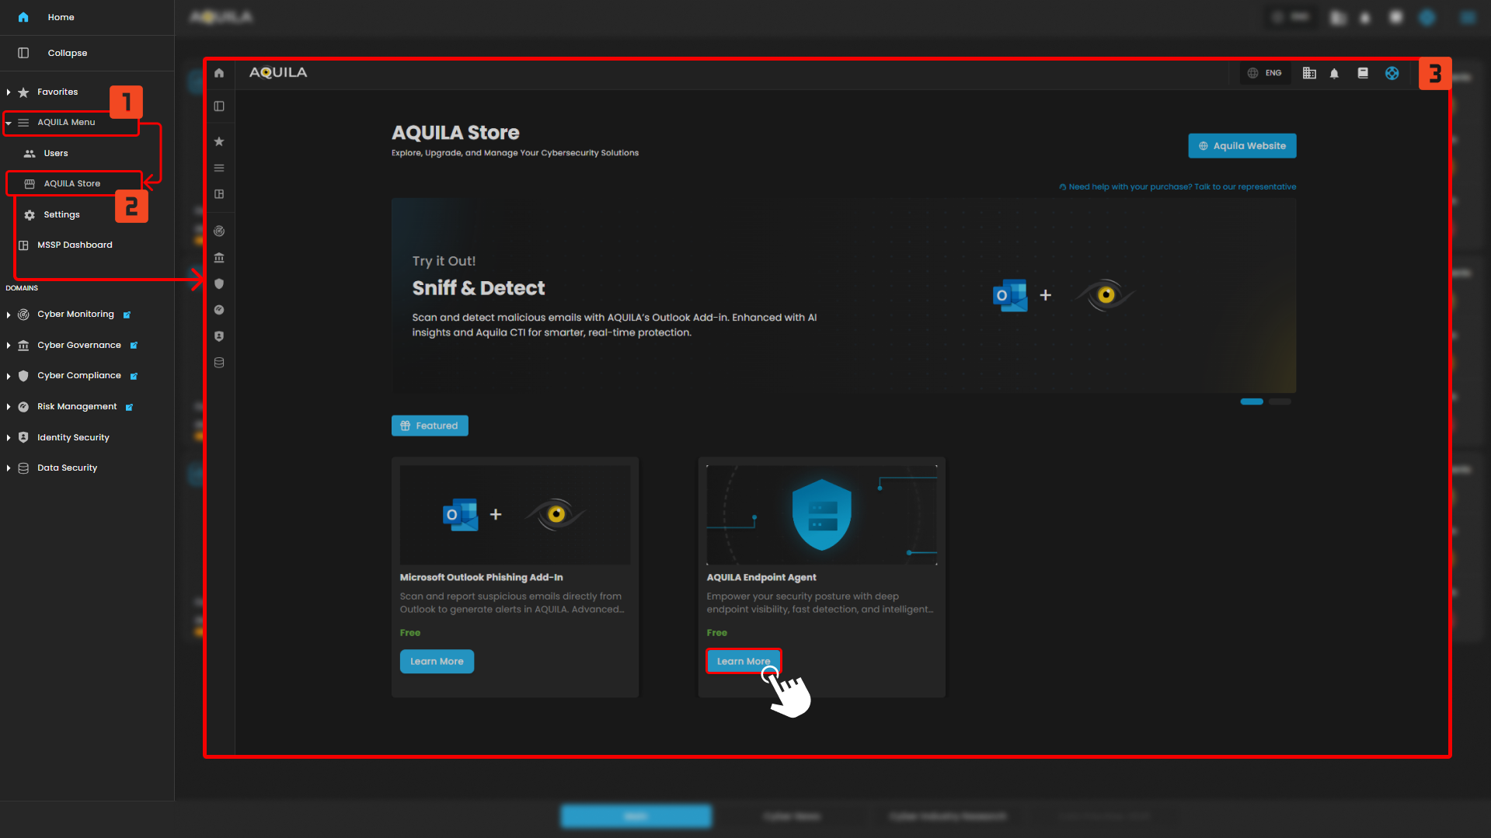Click the star favorites icon in collapsed sidebar
Viewport: 1491px width, 838px height.
tap(219, 141)
